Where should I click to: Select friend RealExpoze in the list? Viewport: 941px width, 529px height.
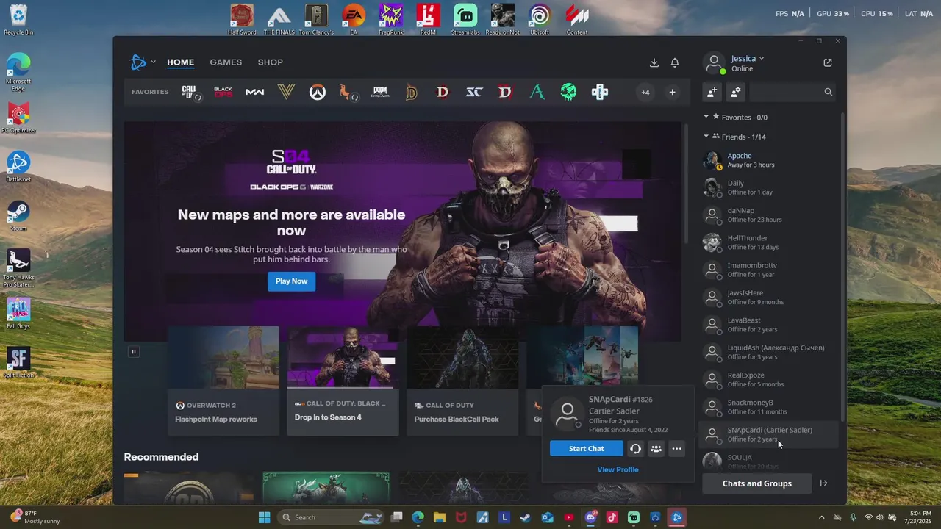(770, 379)
